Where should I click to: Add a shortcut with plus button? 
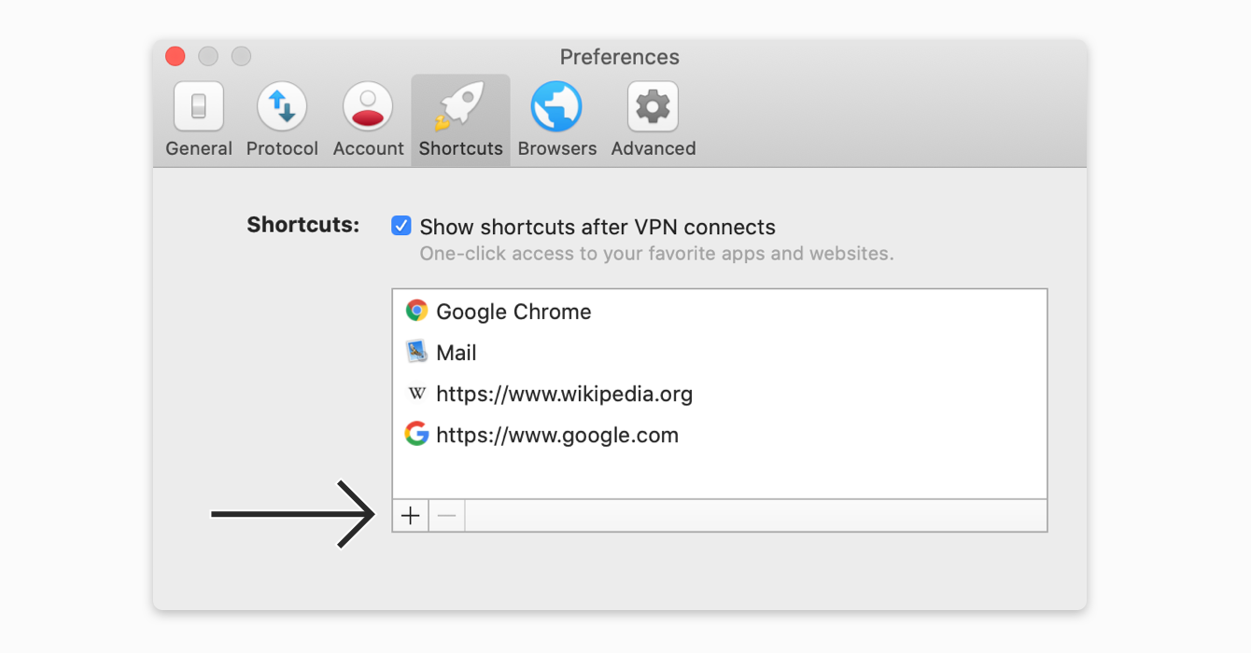coord(411,515)
